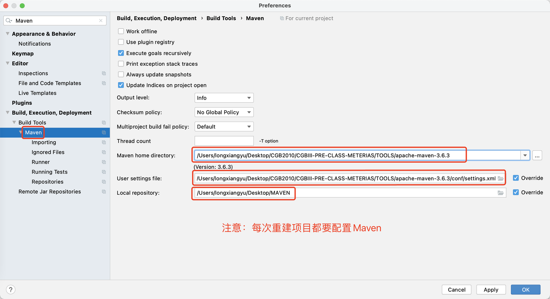Check Always update snapshots

click(x=121, y=74)
